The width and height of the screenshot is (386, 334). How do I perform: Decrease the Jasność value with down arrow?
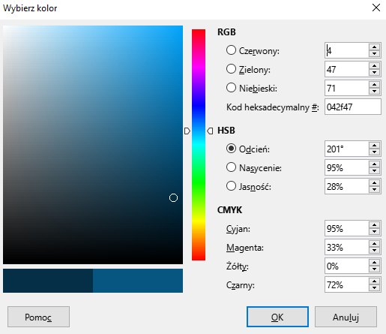click(x=374, y=190)
